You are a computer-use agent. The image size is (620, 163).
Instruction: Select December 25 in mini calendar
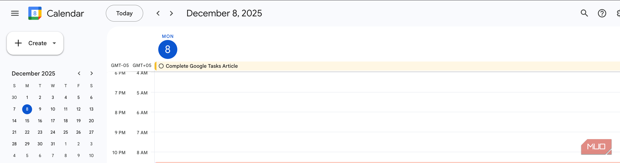click(x=66, y=132)
